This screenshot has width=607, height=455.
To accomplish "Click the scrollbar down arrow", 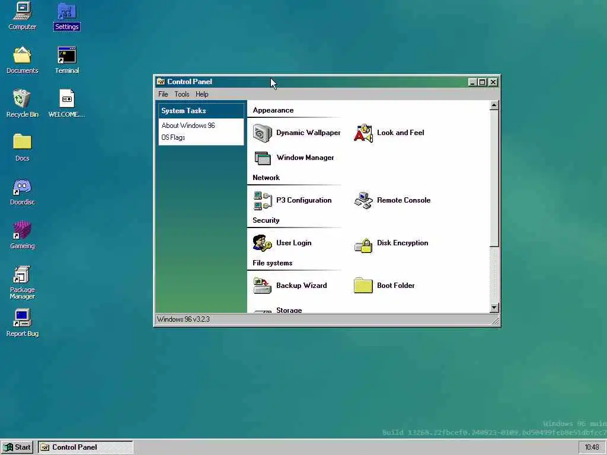I will [x=494, y=308].
